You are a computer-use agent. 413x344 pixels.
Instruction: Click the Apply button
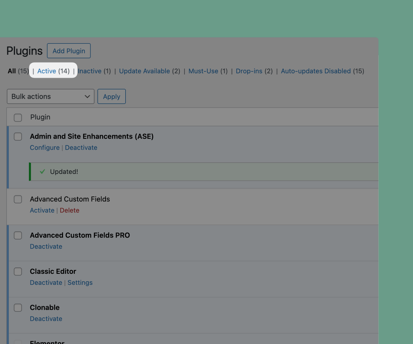(111, 96)
